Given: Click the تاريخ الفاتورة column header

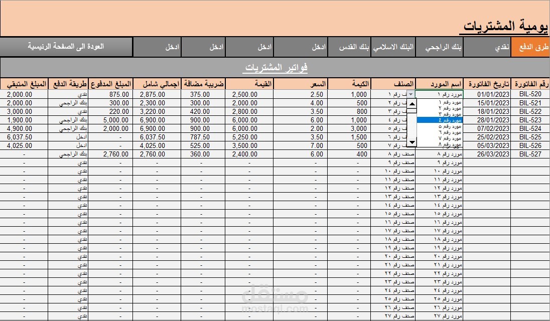Looking at the screenshot, I should coord(487,84).
